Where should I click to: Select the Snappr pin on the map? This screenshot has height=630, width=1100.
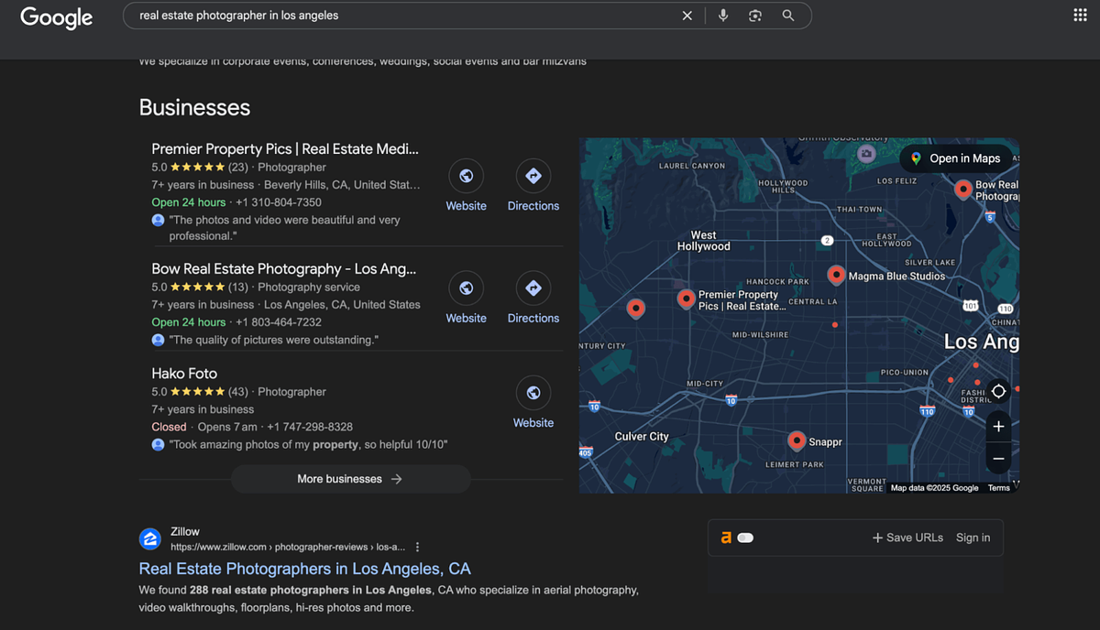tap(797, 440)
